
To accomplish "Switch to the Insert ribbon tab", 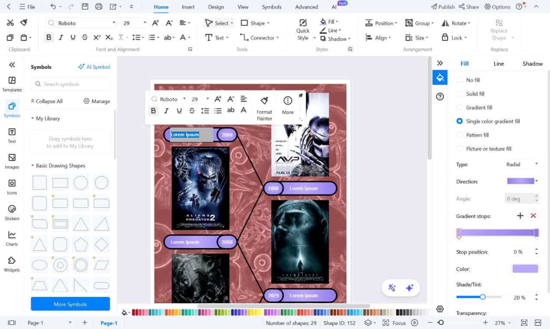I will click(x=188, y=7).
